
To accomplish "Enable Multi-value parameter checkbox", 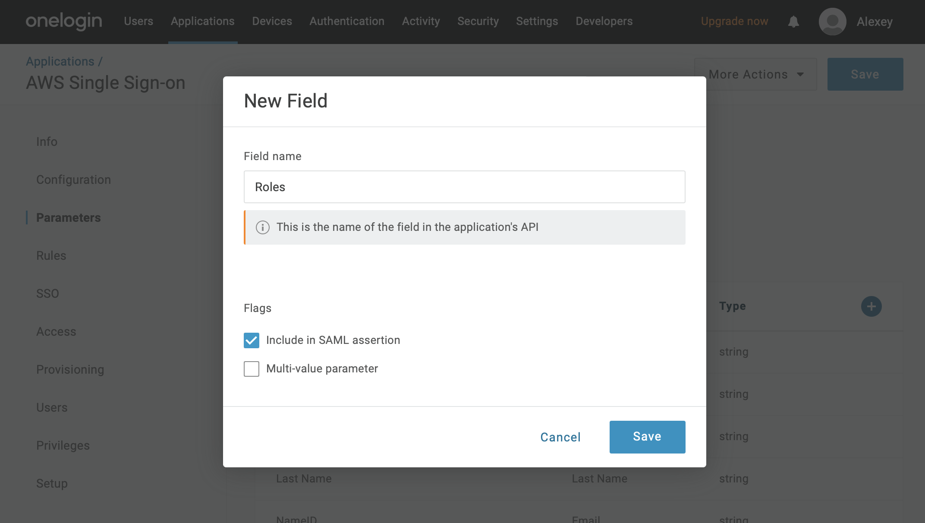I will point(252,369).
